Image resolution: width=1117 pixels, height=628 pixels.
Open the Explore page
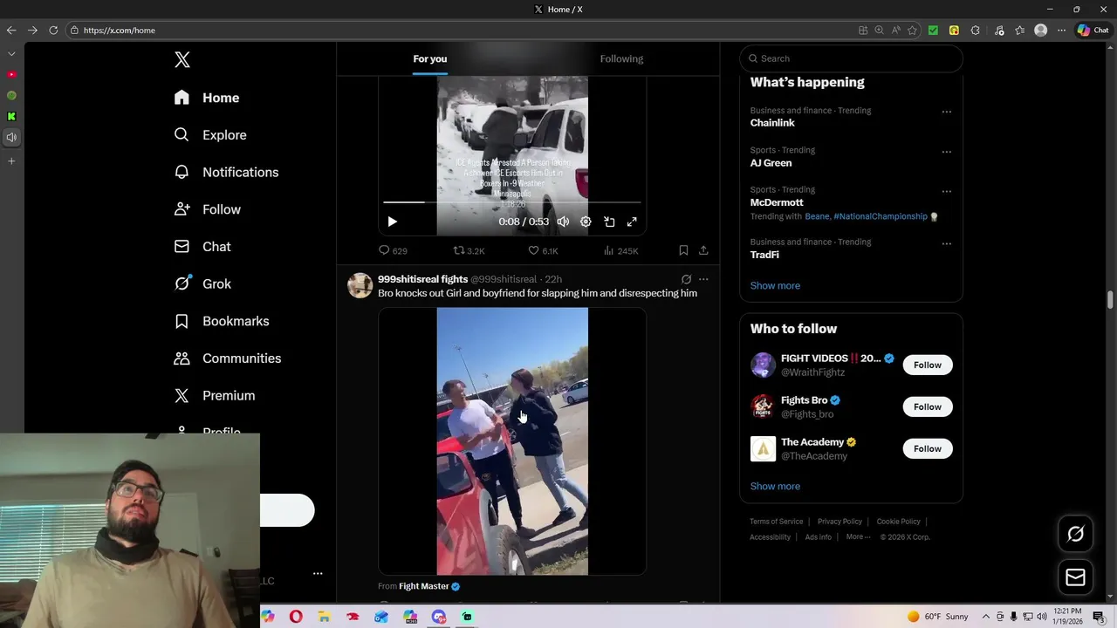(x=210, y=135)
